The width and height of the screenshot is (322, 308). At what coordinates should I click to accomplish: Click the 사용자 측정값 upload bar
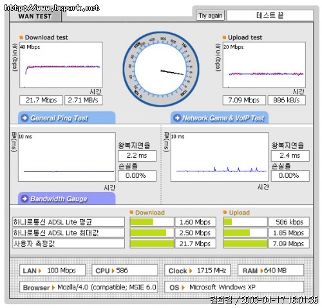pos(245,244)
